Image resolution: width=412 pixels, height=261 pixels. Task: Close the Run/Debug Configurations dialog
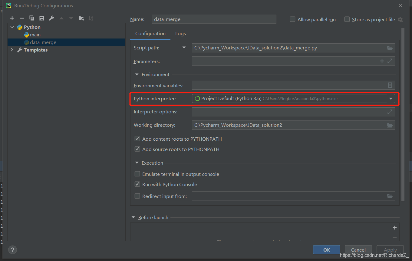coord(400,5)
